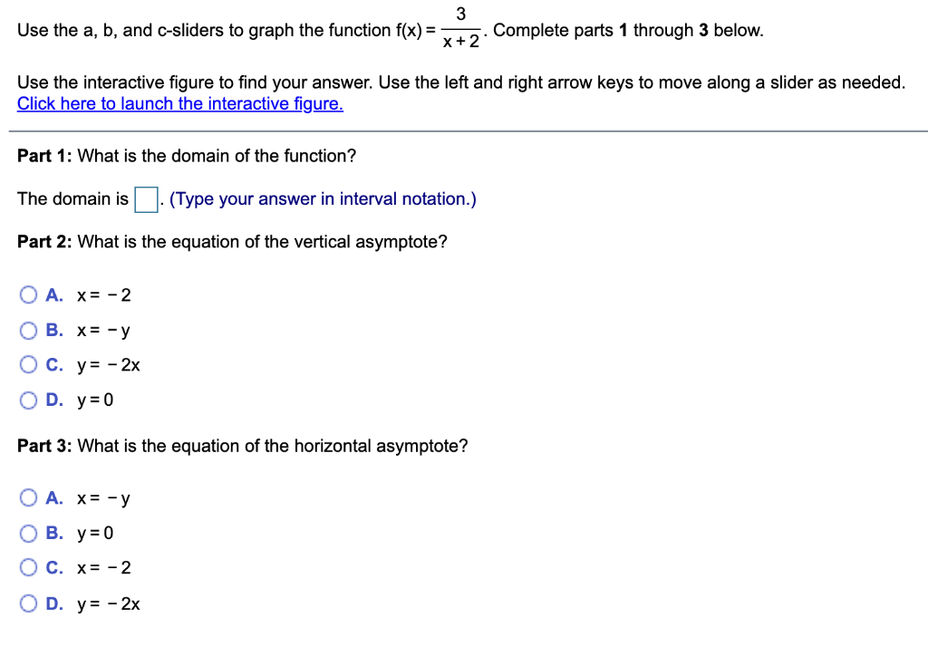Click 'The domain is' label text
The image size is (928, 646).
coord(63,198)
